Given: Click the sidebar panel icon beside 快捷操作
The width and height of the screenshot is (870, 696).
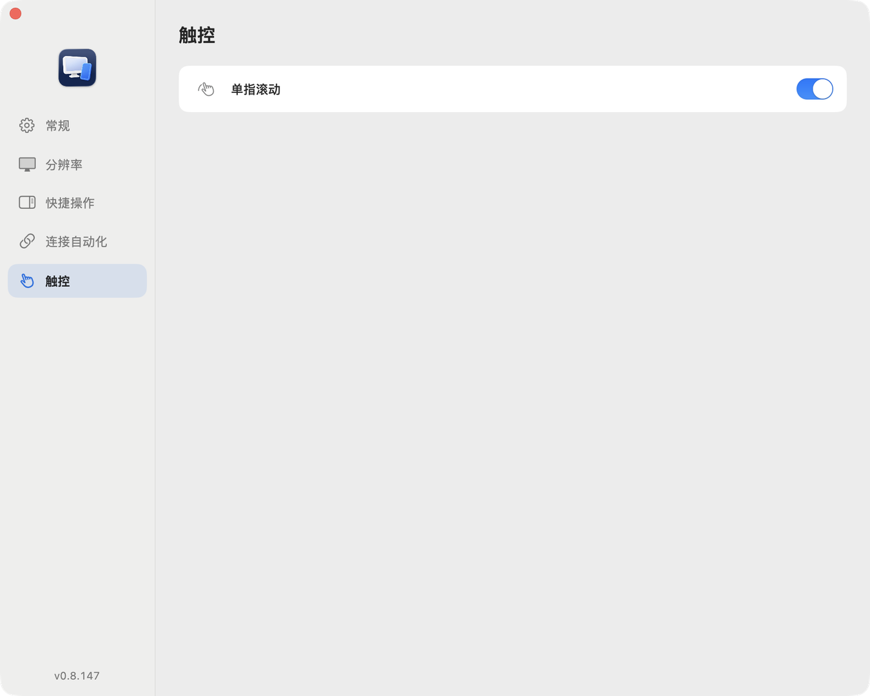Looking at the screenshot, I should pos(27,202).
